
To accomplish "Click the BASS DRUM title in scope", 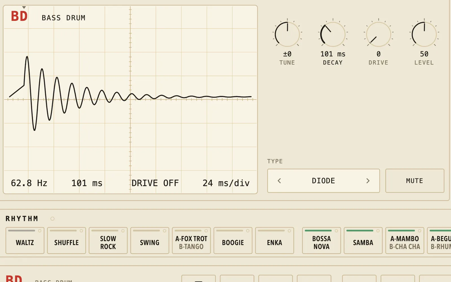I will tap(63, 18).
